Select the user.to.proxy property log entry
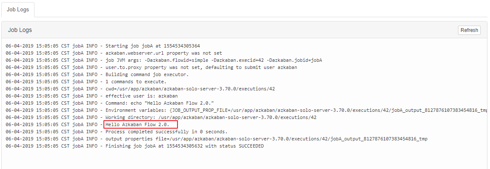 click(201, 67)
